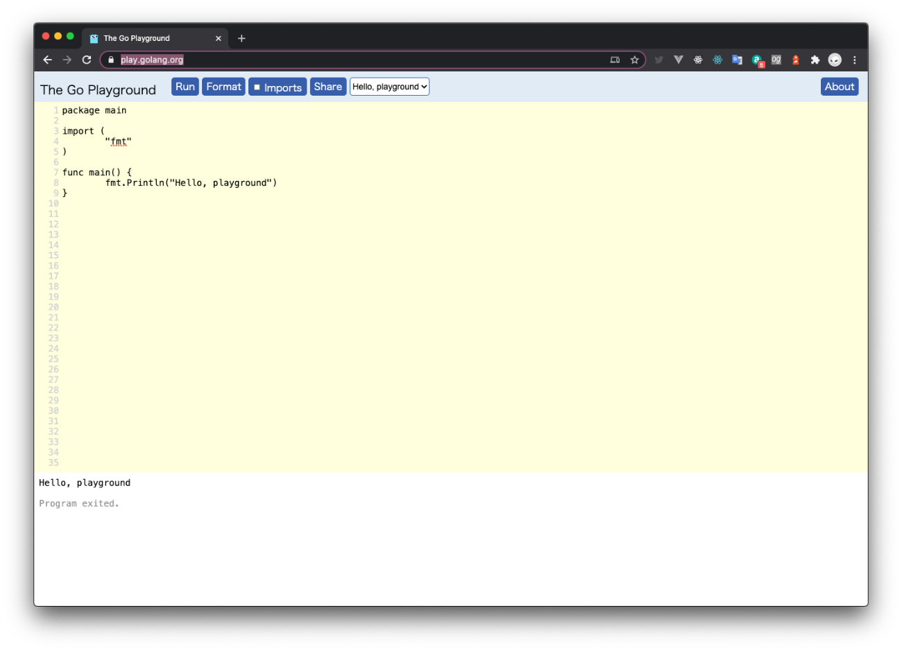
Task: Click the install/cast device icon in address bar
Action: (x=615, y=60)
